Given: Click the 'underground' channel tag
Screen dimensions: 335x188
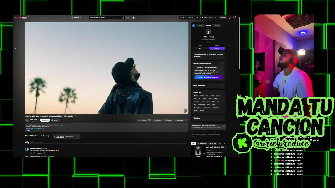Looking at the screenshot, I should click(202, 105).
